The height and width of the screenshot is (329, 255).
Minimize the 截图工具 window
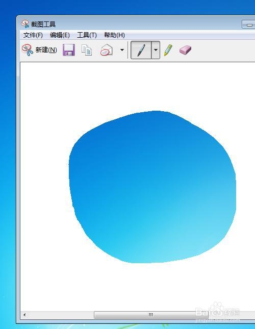249,24
